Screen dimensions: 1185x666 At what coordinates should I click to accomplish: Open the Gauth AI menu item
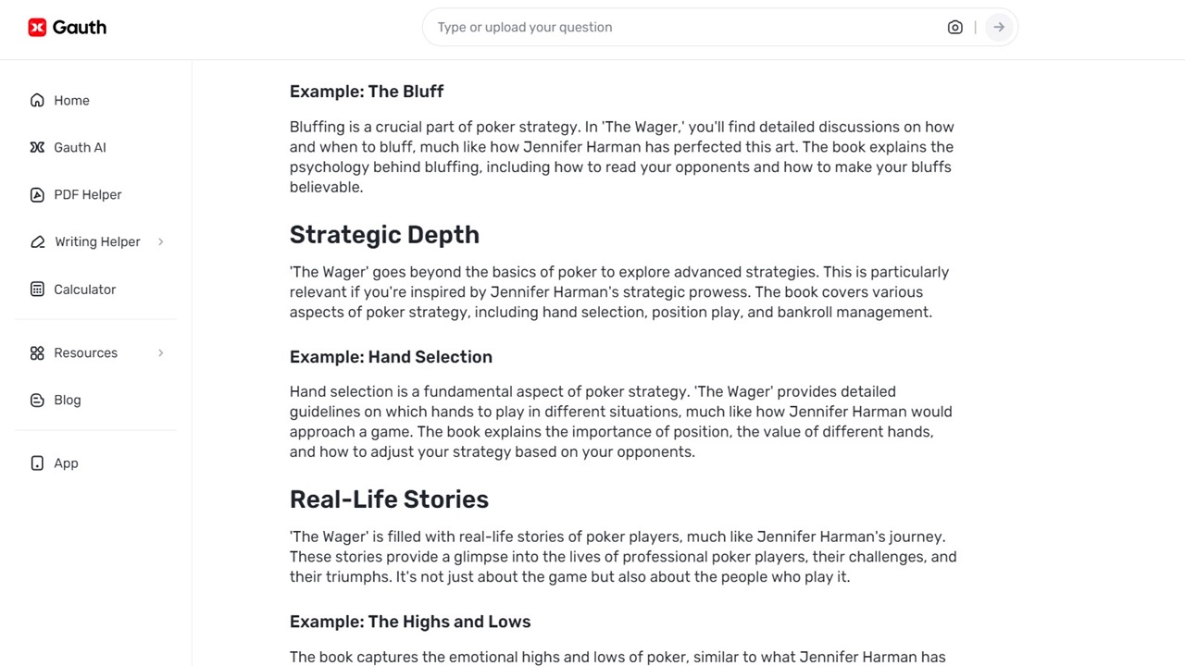[80, 148]
